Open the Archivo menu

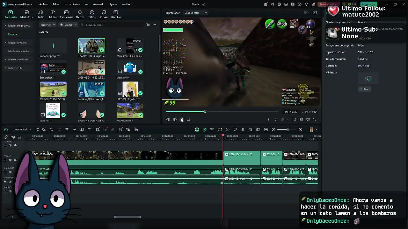point(44,4)
